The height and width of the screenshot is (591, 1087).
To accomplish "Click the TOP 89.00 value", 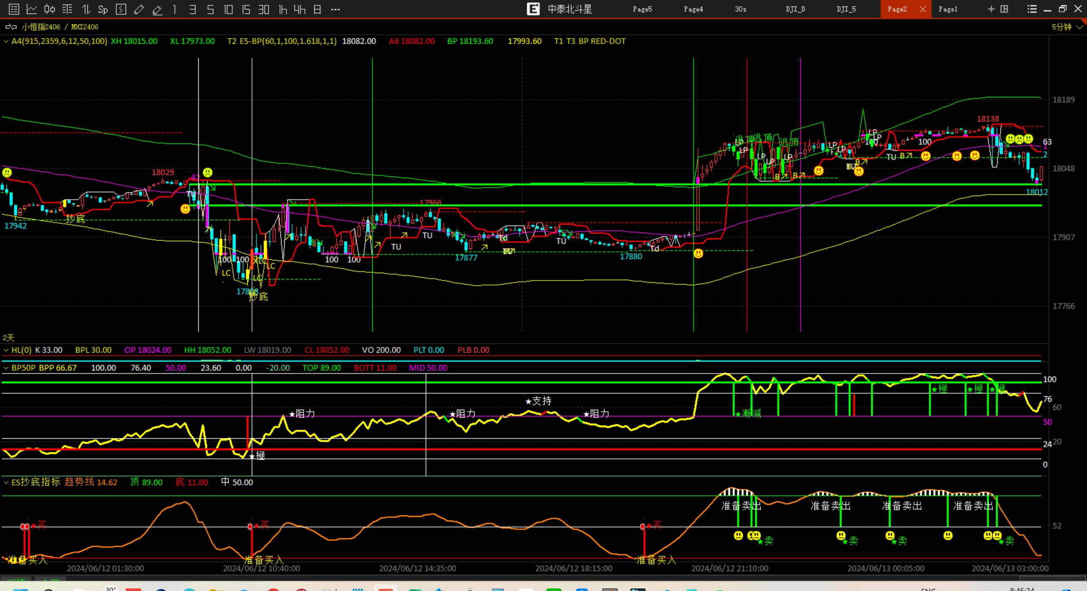I will [x=322, y=368].
